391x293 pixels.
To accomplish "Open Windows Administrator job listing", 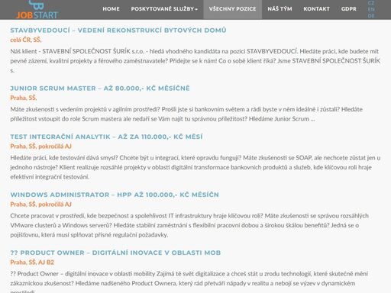I will (x=115, y=195).
